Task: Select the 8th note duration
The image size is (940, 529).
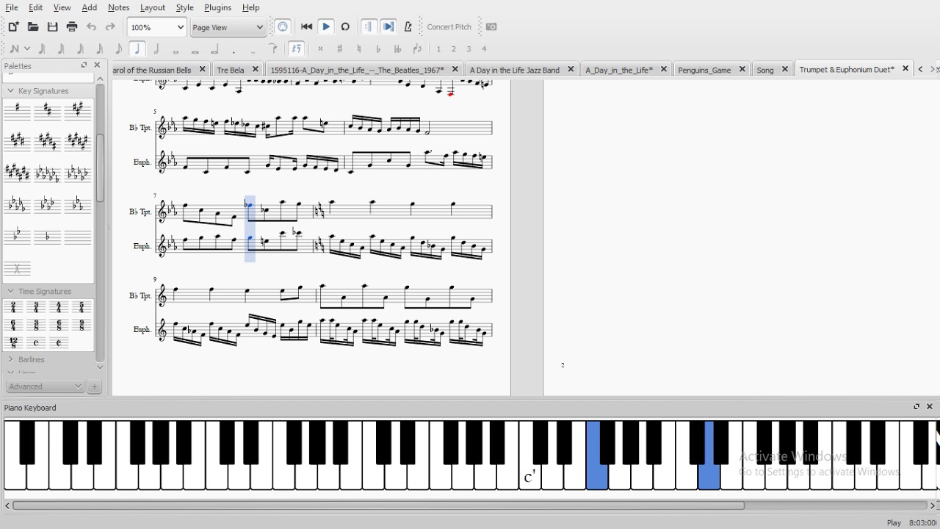Action: click(118, 49)
